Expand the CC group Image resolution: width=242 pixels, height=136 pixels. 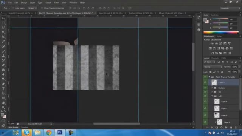tap(212, 92)
